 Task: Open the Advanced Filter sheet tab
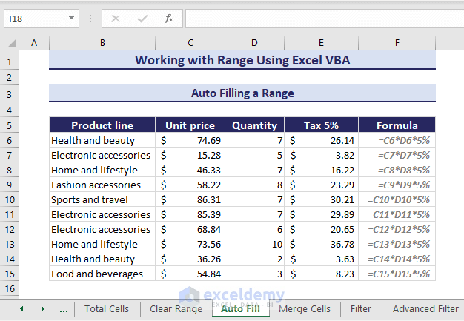pyautogui.click(x=425, y=308)
